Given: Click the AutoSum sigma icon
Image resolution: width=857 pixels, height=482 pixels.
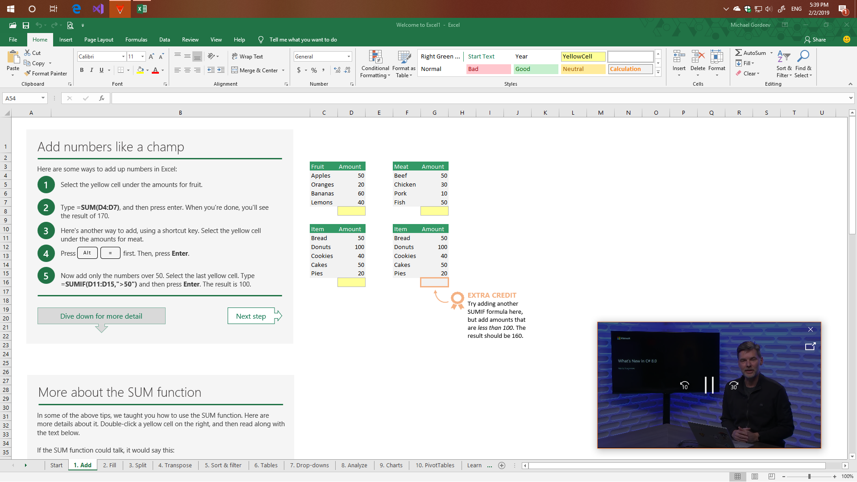Looking at the screenshot, I should [x=739, y=53].
